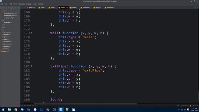Switch to the input.js tab
This screenshot has height=112, width=199.
(52, 7)
